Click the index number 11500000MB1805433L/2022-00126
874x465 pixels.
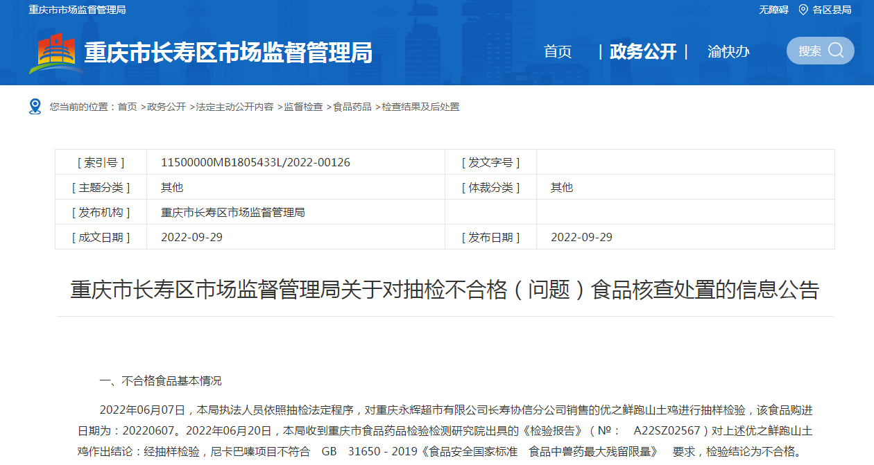(x=255, y=162)
